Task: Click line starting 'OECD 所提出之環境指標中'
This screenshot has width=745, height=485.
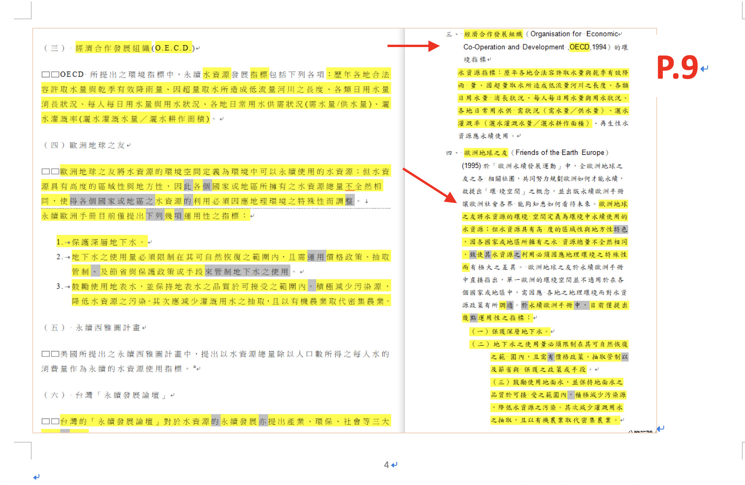Action: 216,74
